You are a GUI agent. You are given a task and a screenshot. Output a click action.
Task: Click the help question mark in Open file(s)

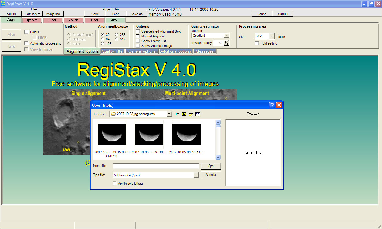click(272, 105)
